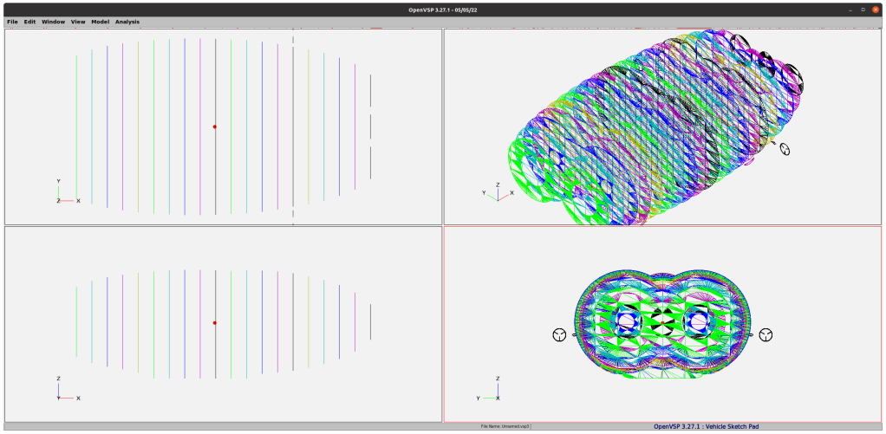
Task: Click the left blue circular section in front view
Action: pyautogui.click(x=624, y=323)
